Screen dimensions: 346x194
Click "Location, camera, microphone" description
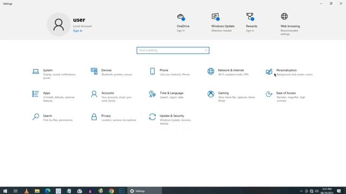pyautogui.click(x=119, y=120)
